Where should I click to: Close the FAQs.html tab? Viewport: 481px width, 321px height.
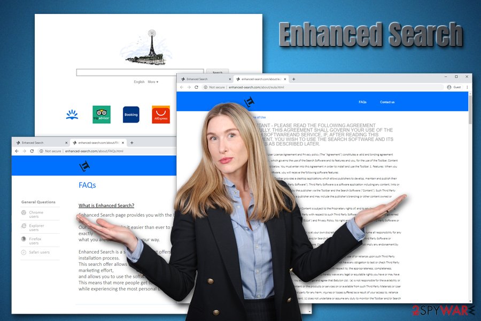point(123,143)
